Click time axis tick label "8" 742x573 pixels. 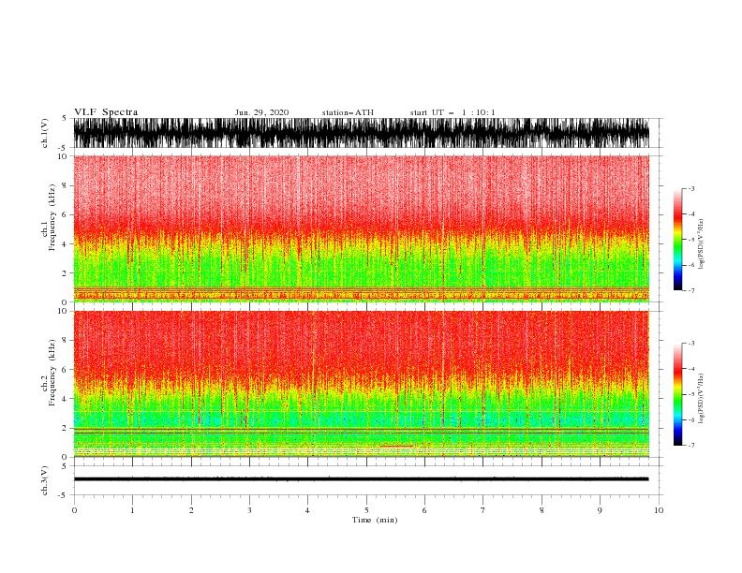(542, 510)
